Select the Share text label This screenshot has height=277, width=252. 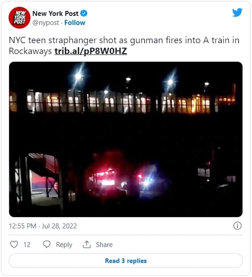coord(104,245)
